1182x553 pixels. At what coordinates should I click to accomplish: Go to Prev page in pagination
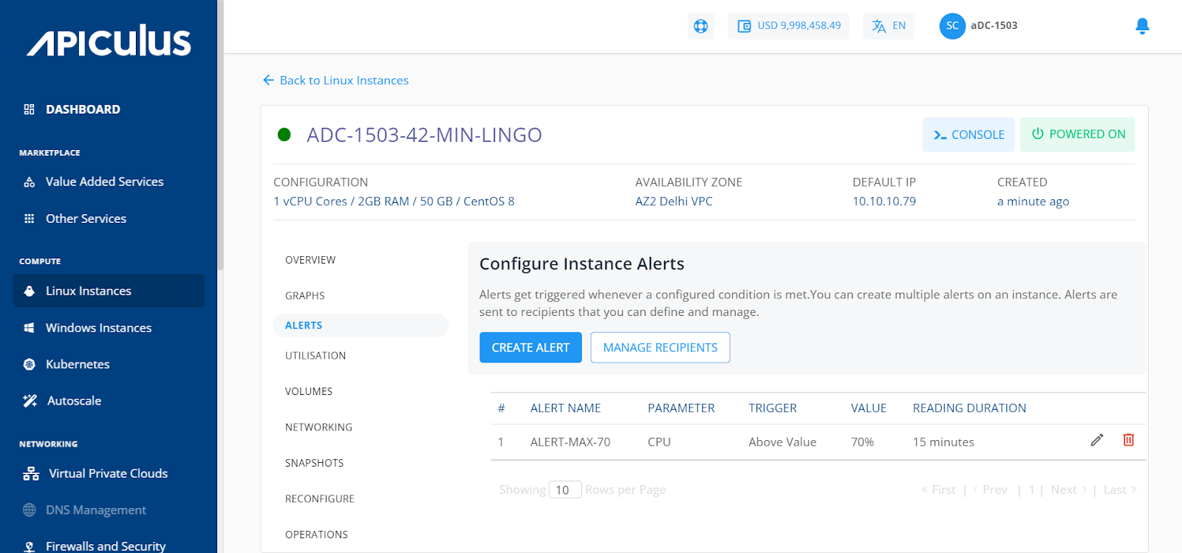point(991,490)
